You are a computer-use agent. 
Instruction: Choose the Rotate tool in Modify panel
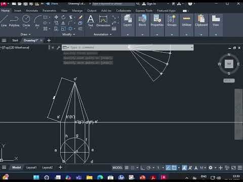pyautogui.click(x=63, y=17)
